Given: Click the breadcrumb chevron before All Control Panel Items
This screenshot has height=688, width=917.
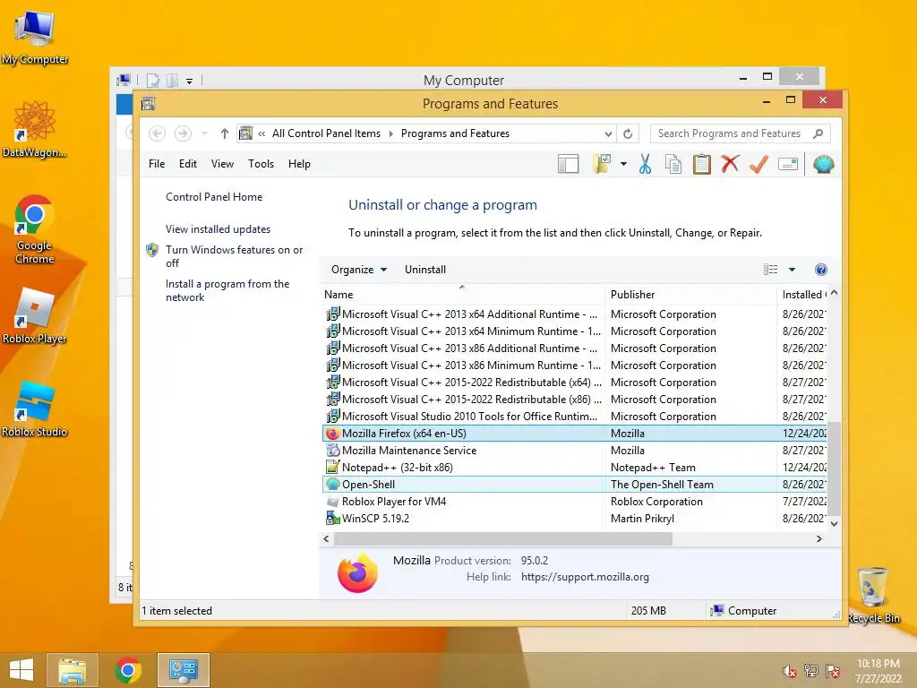Looking at the screenshot, I should coord(261,134).
